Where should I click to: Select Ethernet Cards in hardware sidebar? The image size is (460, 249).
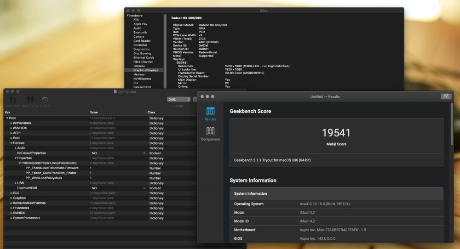click(x=144, y=58)
